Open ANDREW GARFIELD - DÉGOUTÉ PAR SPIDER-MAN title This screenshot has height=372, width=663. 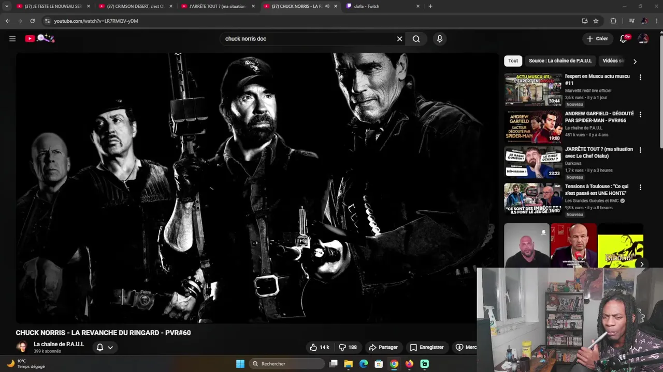pos(599,117)
